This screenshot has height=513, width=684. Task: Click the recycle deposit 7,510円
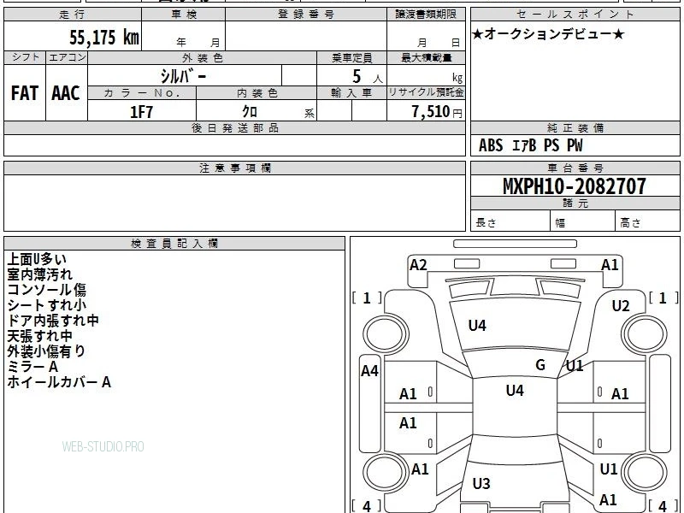pyautogui.click(x=437, y=112)
